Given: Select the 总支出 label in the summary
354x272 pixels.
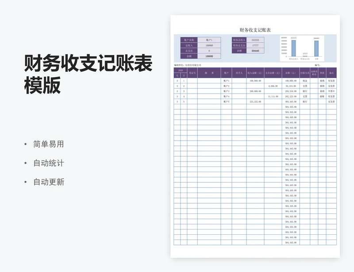Looking at the screenshot, I should pos(189,51).
